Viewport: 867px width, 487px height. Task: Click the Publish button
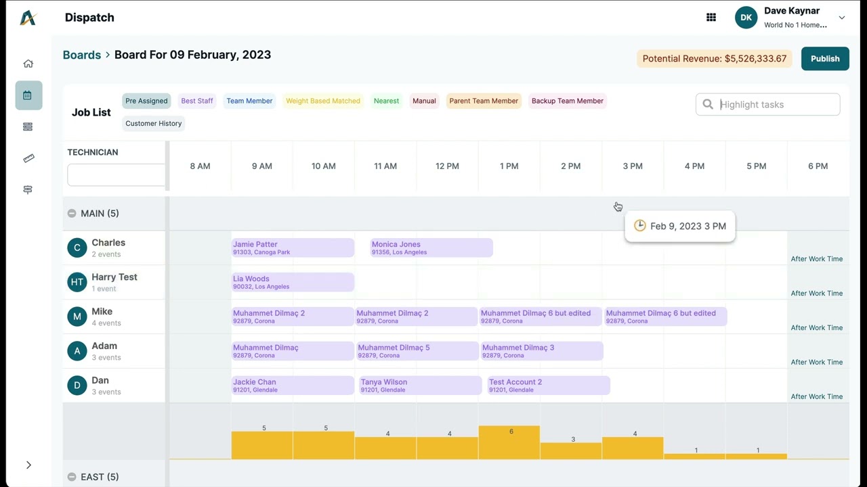tap(825, 59)
